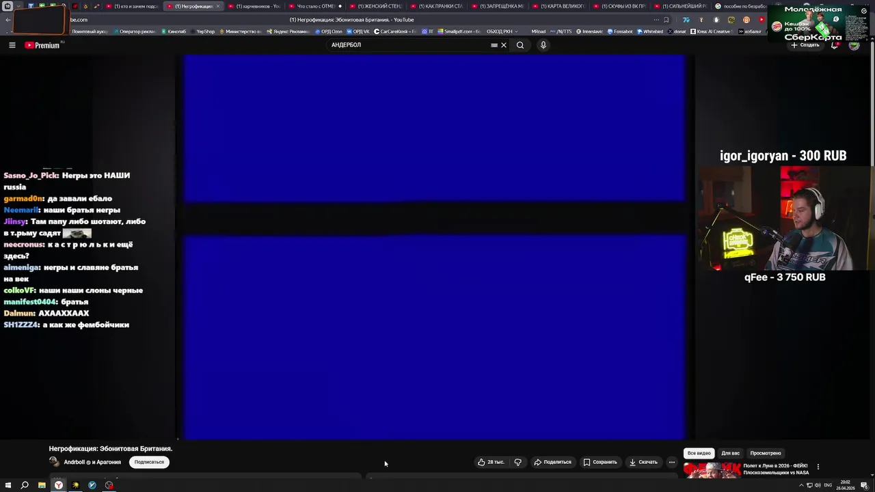The width and height of the screenshot is (875, 492).
Task: Open bookmark Яндекс Рекламы
Action: tap(288, 31)
